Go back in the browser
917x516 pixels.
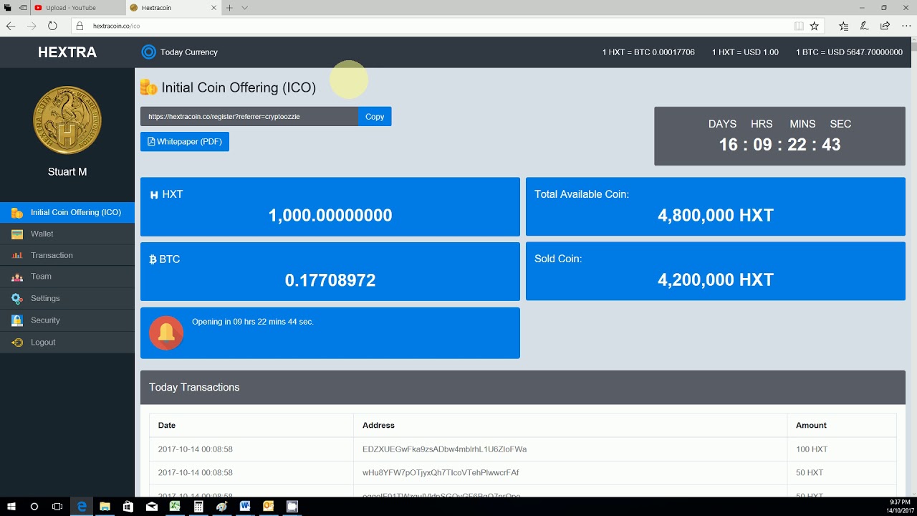[x=11, y=26]
